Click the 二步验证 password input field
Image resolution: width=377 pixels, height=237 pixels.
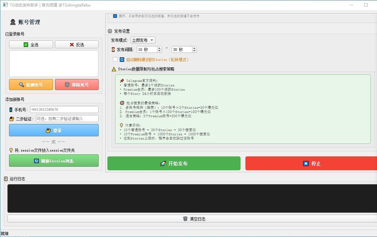click(67, 119)
